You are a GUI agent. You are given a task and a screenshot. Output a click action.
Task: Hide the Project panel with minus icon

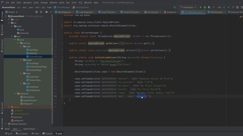click(x=51, y=12)
